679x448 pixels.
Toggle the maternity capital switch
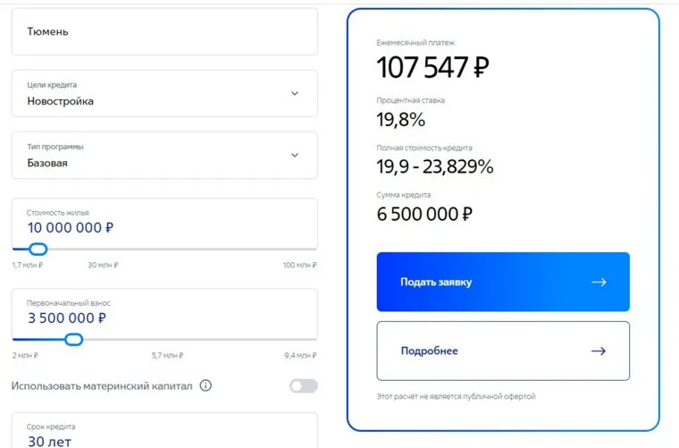[x=303, y=386]
